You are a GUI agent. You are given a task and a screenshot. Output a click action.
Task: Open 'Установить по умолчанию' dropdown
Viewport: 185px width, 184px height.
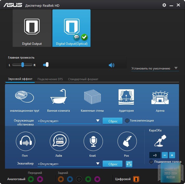[x=155, y=68]
